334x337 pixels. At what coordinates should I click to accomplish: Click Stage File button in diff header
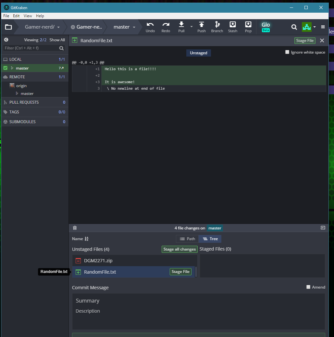[305, 40]
